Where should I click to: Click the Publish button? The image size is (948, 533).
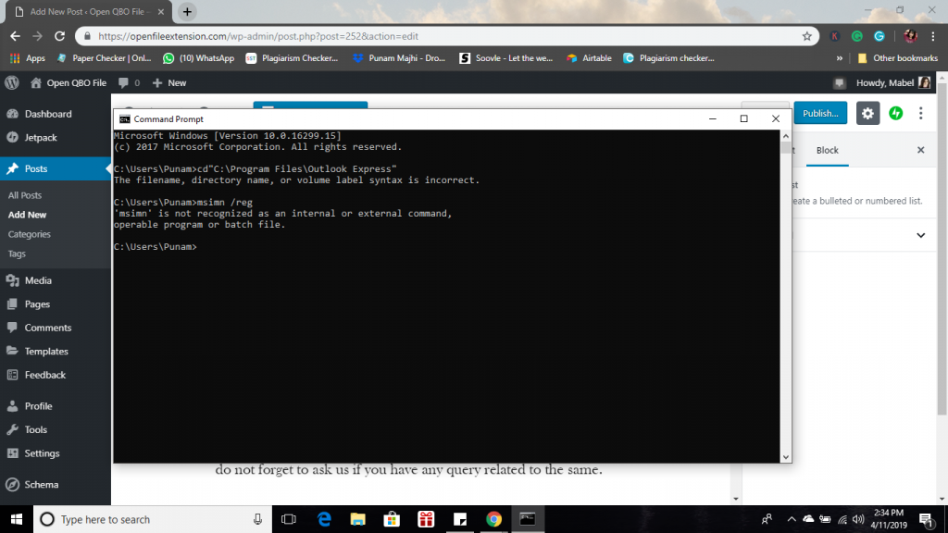[x=820, y=113]
